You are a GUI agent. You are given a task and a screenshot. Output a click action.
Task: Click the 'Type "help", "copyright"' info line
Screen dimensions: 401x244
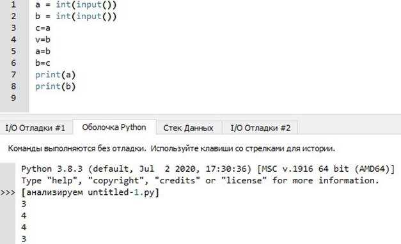click(200, 181)
